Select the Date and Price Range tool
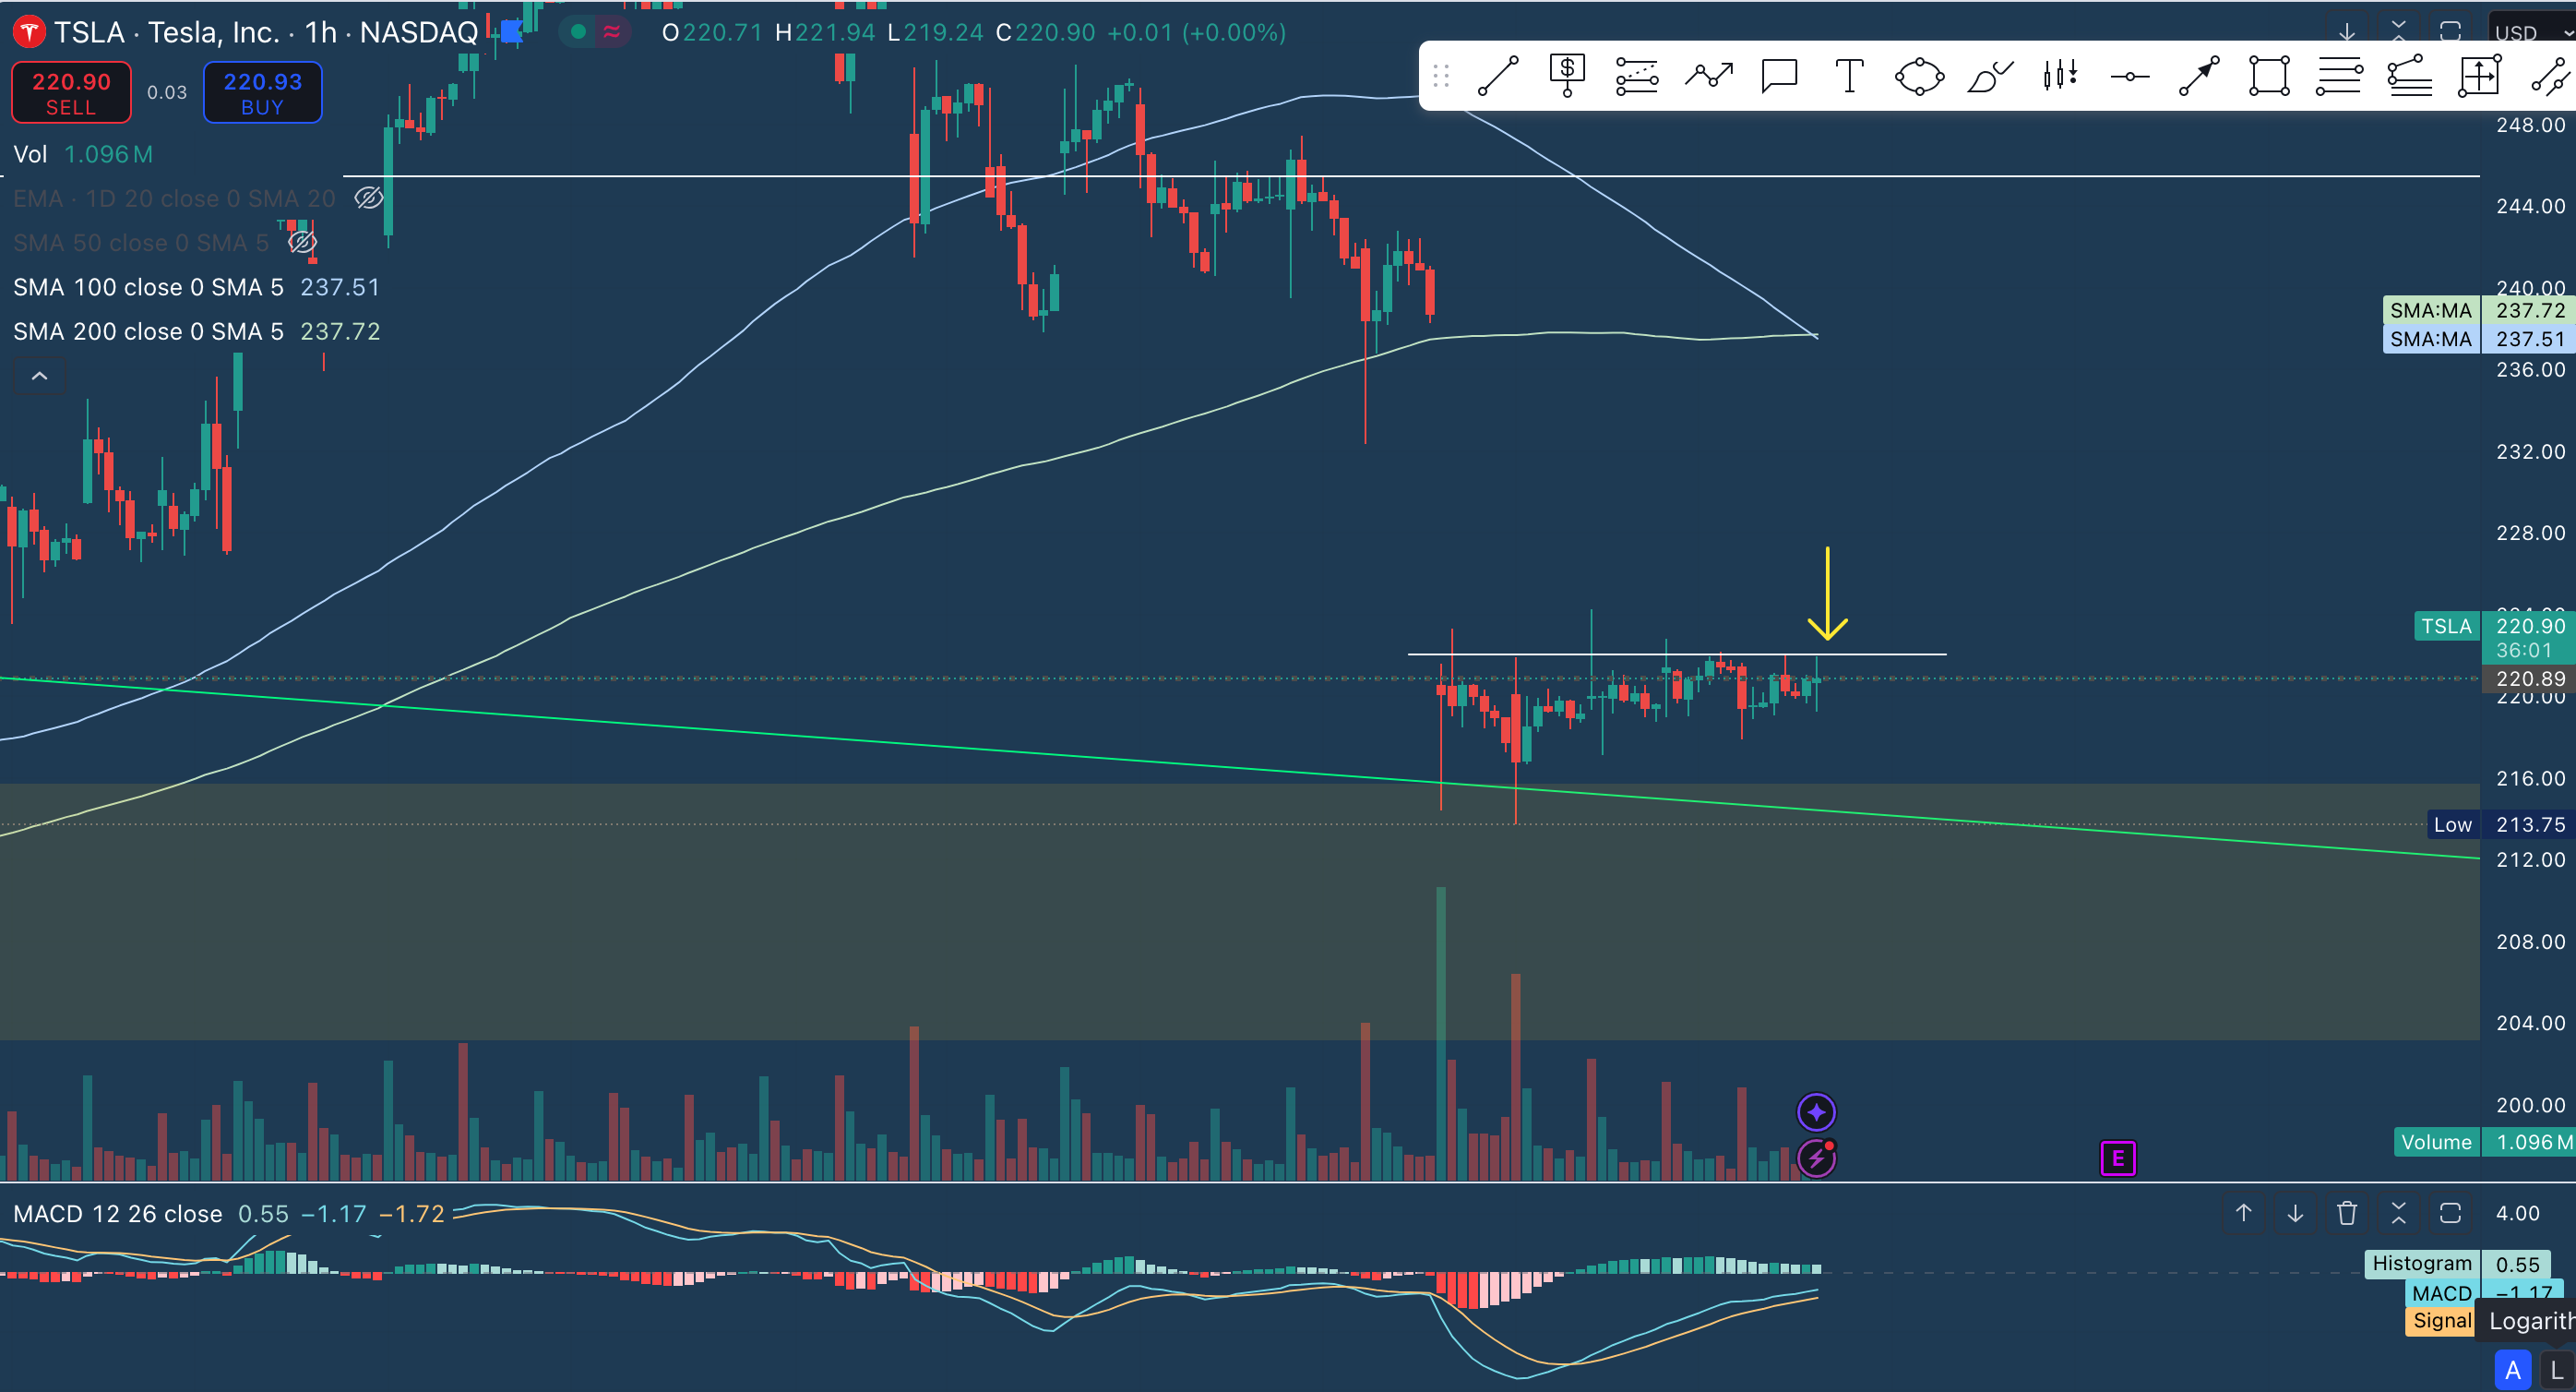Viewport: 2576px width, 1392px height. coord(2480,76)
